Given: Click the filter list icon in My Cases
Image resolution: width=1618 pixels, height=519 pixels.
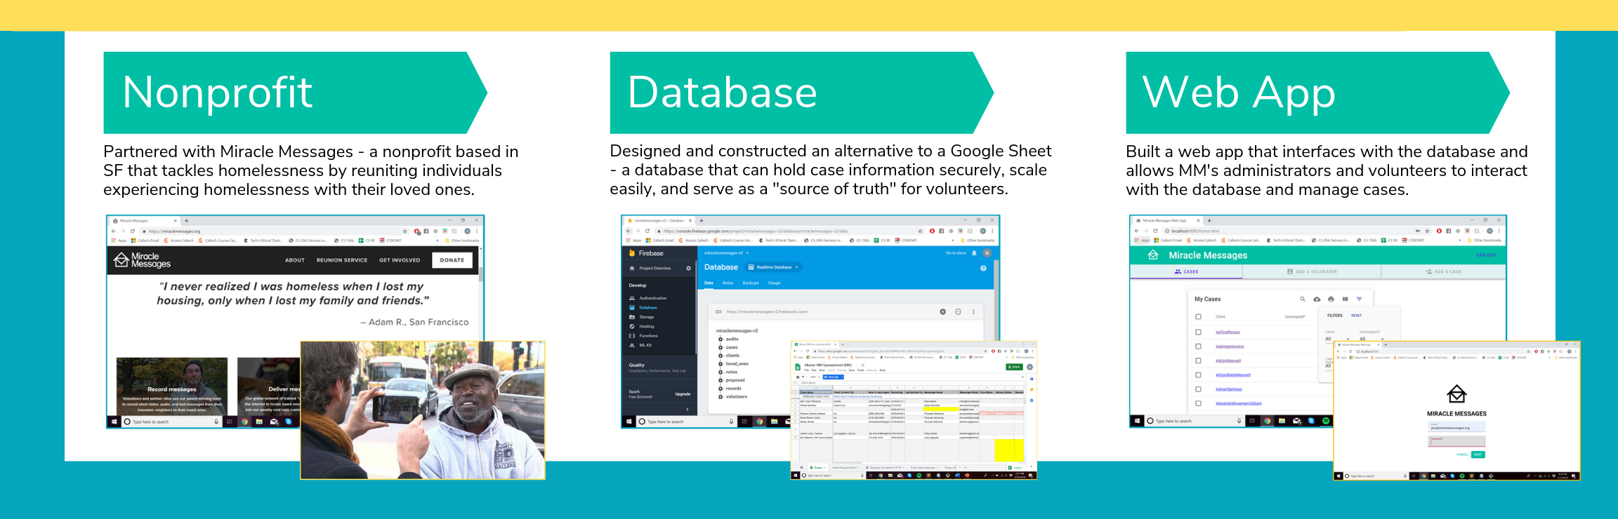Looking at the screenshot, I should [x=1359, y=299].
